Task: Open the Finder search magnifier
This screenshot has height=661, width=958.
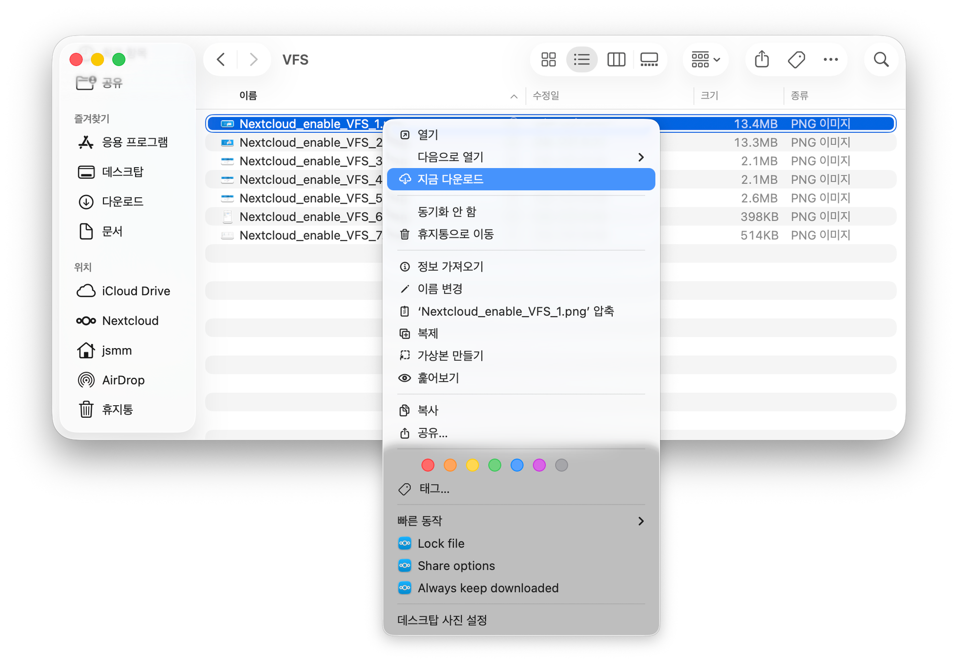Action: click(881, 60)
